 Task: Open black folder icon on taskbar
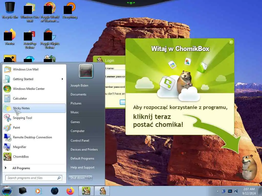tap(23, 191)
